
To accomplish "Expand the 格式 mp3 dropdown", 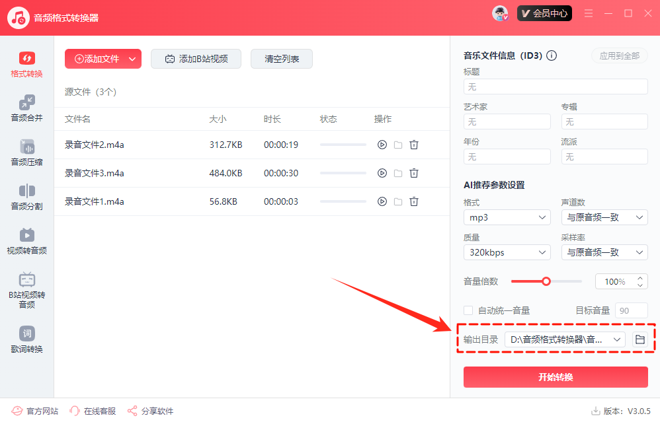I will click(507, 217).
